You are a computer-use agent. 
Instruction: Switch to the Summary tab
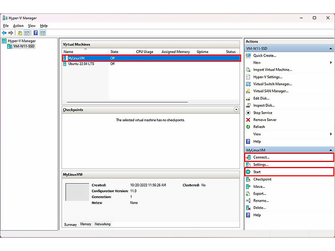70,225
